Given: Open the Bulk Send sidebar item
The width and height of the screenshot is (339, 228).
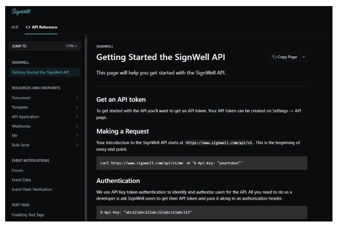Looking at the screenshot, I should tap(21, 145).
